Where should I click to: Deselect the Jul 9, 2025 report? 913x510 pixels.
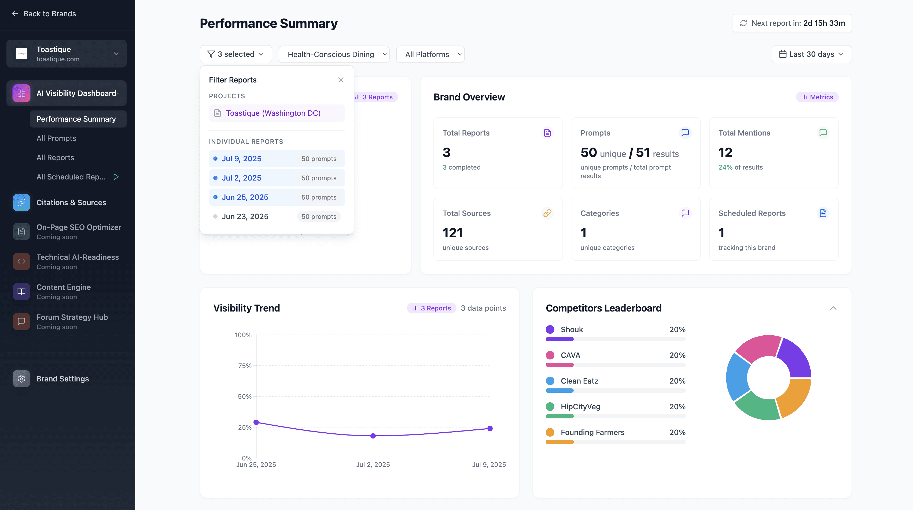click(x=277, y=159)
